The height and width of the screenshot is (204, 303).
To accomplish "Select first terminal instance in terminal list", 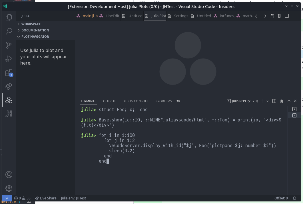I will click(x=294, y=109).
